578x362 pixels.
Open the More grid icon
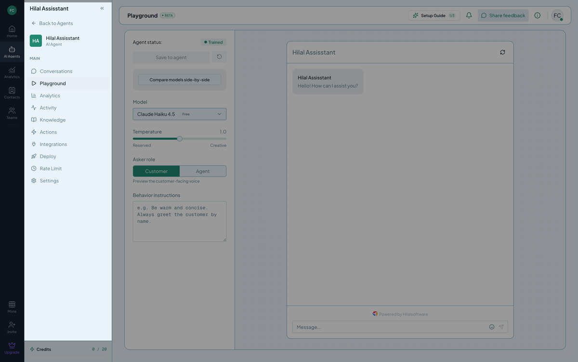click(12, 307)
